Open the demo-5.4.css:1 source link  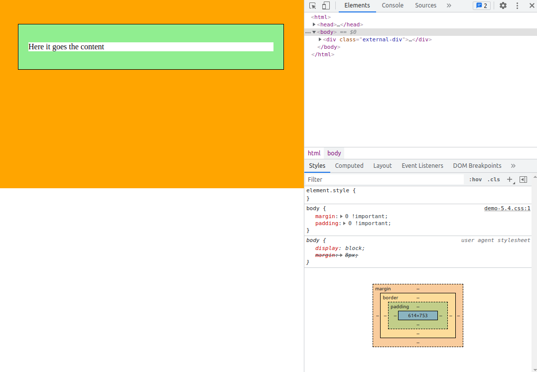pos(507,209)
